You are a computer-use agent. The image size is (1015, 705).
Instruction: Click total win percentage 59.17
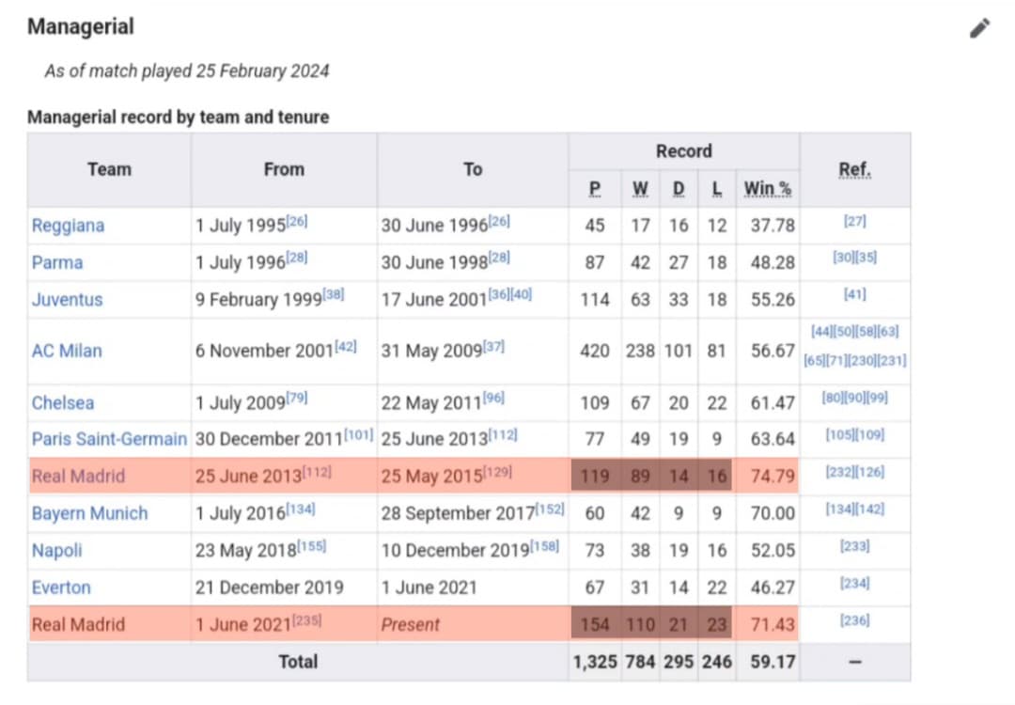point(767,662)
